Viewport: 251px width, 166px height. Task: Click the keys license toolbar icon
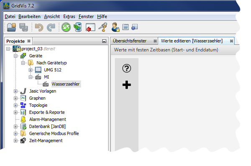(x=103, y=27)
